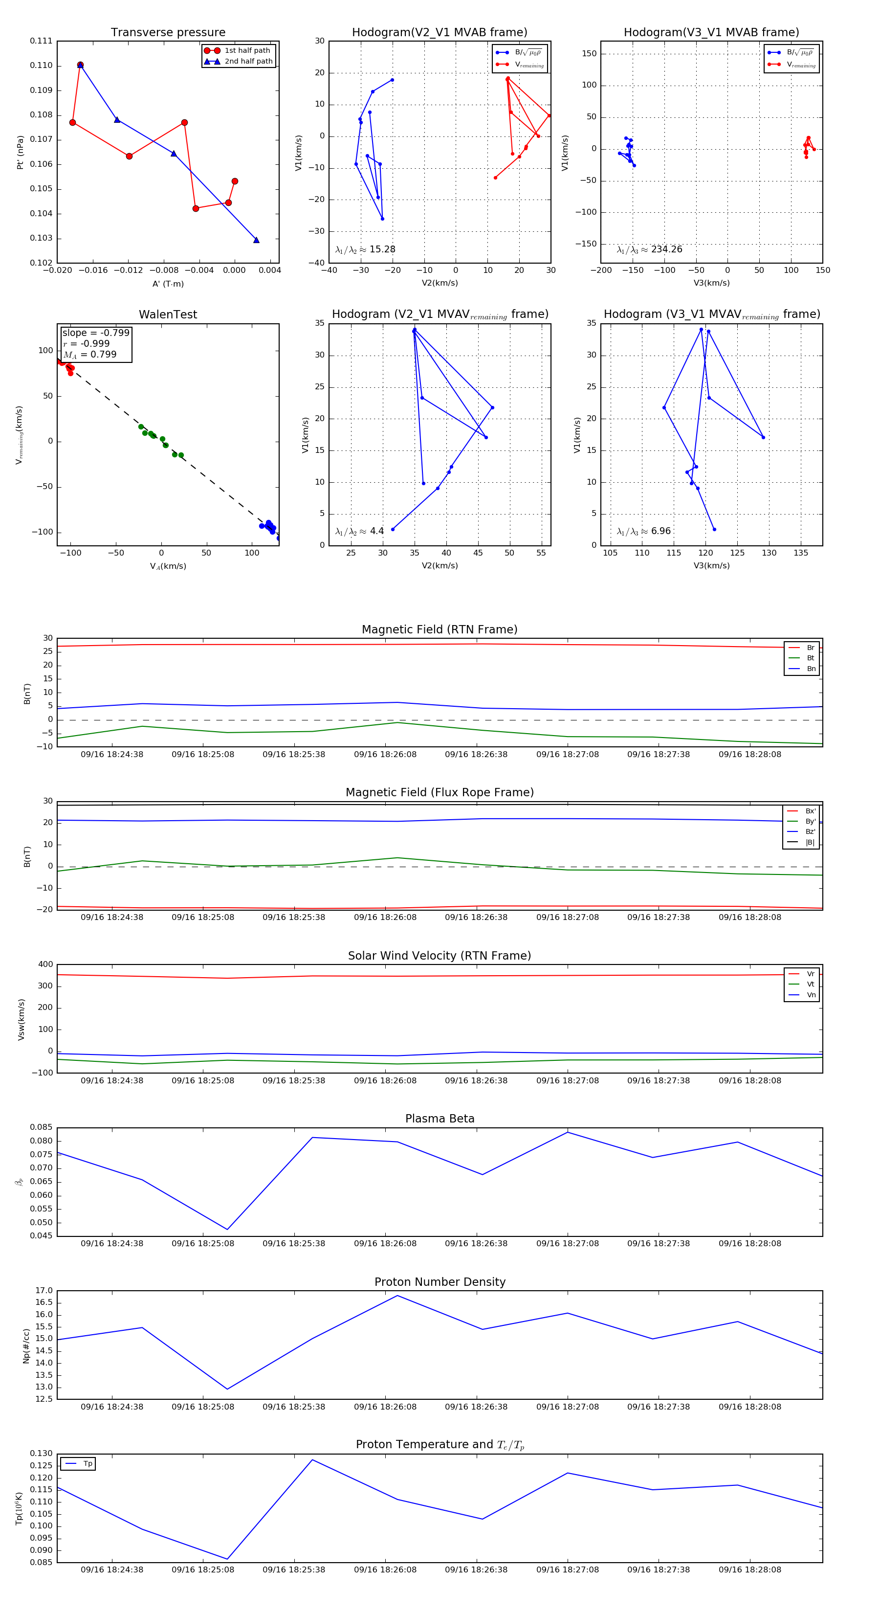Click the "λ1/λ2 ≈ 15.28" annotation
880x1614 pixels.
pos(365,249)
